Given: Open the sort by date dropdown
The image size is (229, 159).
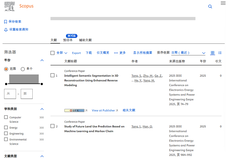Looking at the screenshot, I should 188,53.
